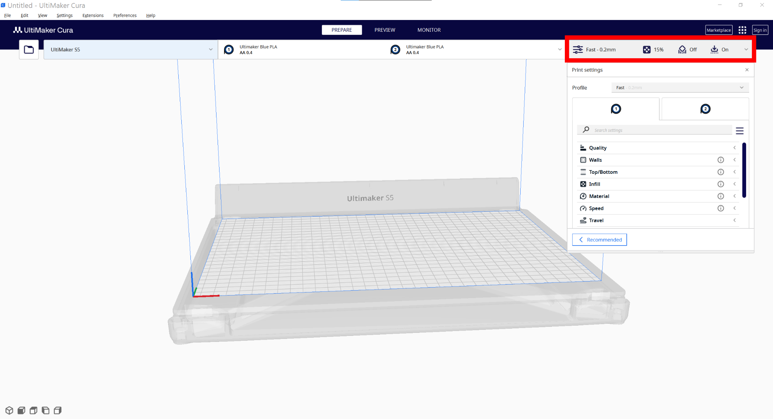773x419 pixels.
Task: Open the Settings menu
Action: point(65,15)
